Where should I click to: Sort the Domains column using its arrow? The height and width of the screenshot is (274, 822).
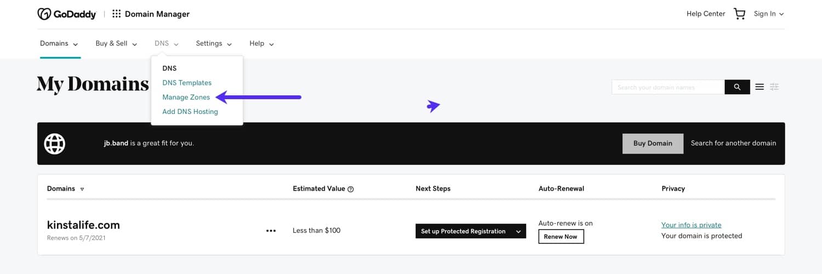pyautogui.click(x=82, y=189)
